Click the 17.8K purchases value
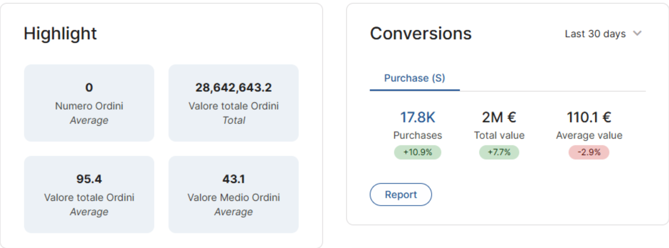669x248 pixels. point(417,117)
